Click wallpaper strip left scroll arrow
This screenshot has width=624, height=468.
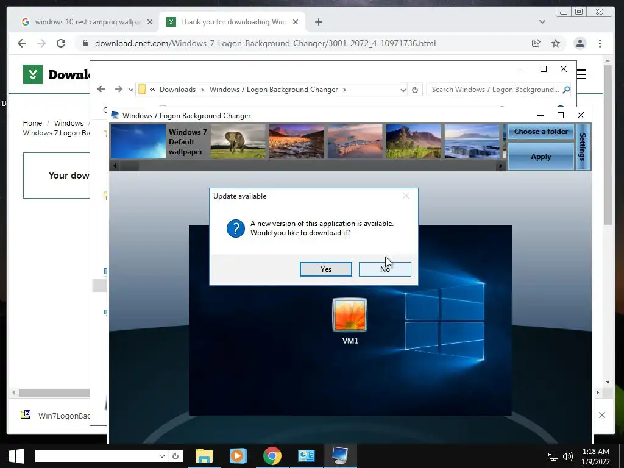pyautogui.click(x=115, y=166)
